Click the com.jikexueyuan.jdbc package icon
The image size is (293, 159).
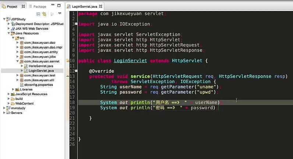pyautogui.click(x=22, y=57)
